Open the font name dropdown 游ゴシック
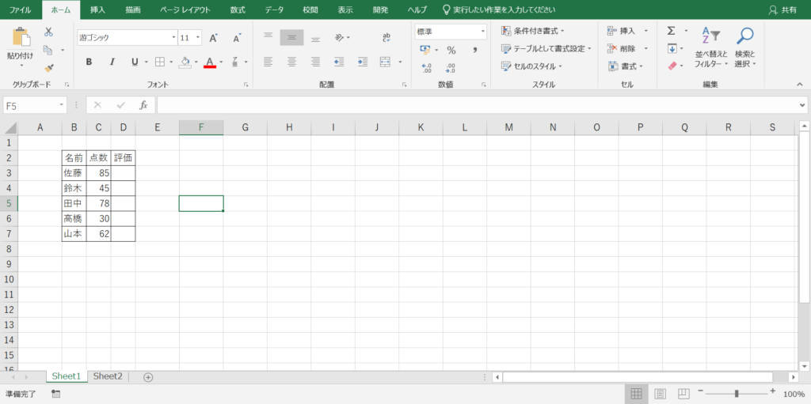Screen dimensions: 811x404 [x=173, y=38]
